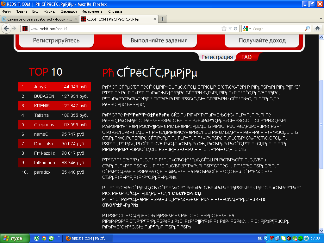This screenshot has height=243, width=324.
Task: Open the green @ mail agent in quick launch
Action: click(51, 238)
